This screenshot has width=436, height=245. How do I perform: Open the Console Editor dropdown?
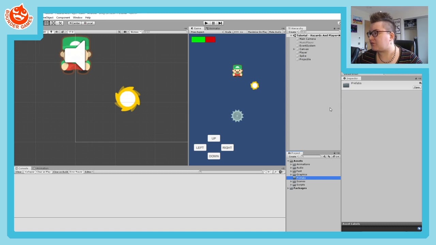pyautogui.click(x=89, y=172)
